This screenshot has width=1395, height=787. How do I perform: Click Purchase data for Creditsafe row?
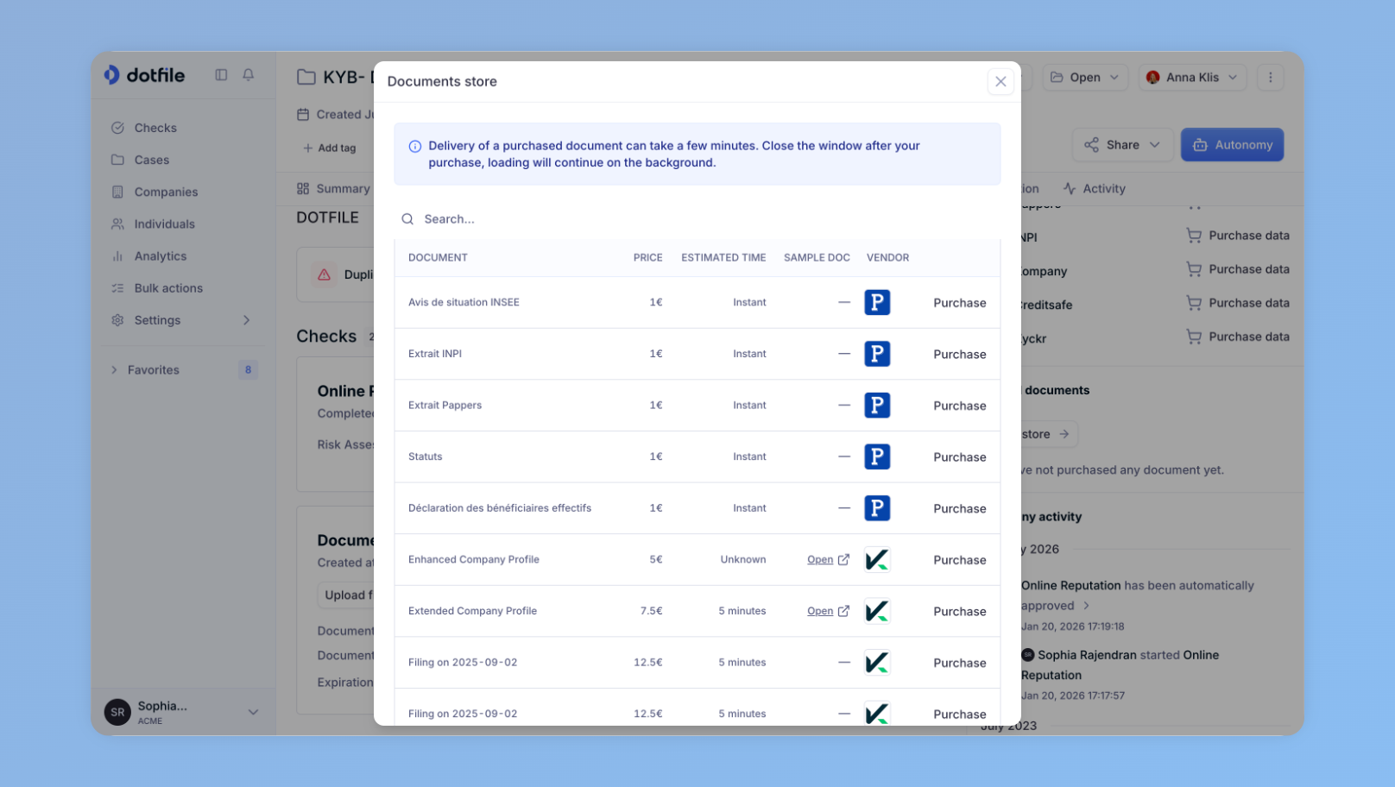tap(1238, 303)
